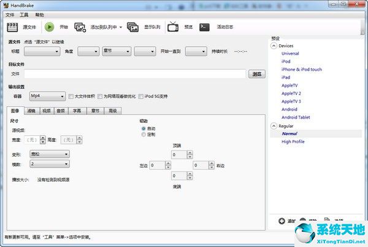
Task: Click the Activity Log terminal icon
Action: [204, 27]
